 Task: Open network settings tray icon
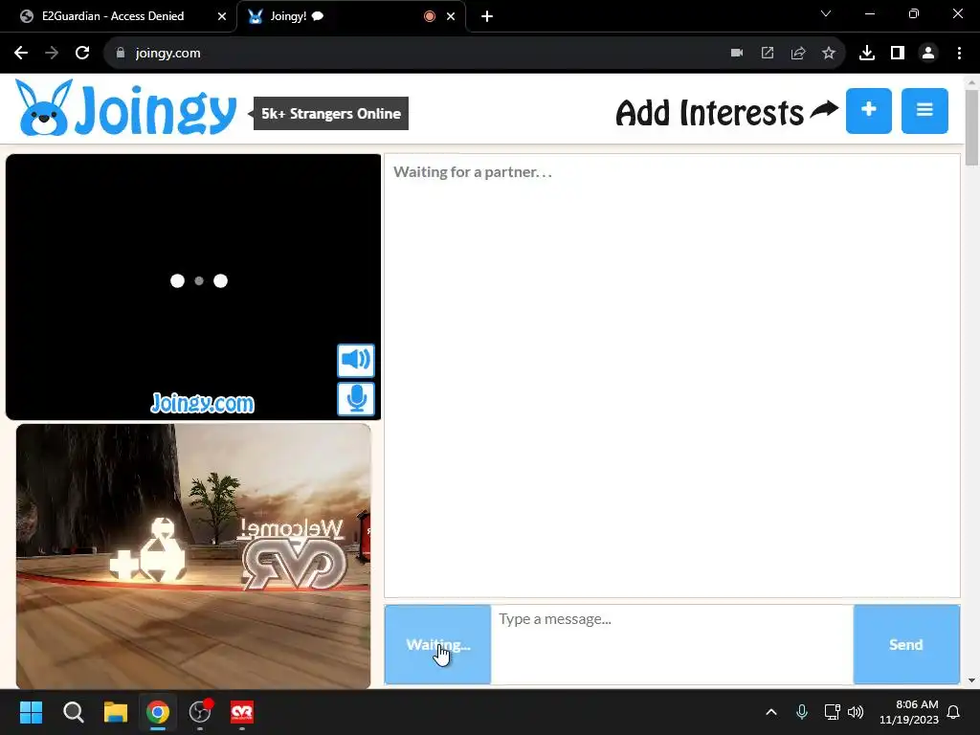(x=832, y=712)
